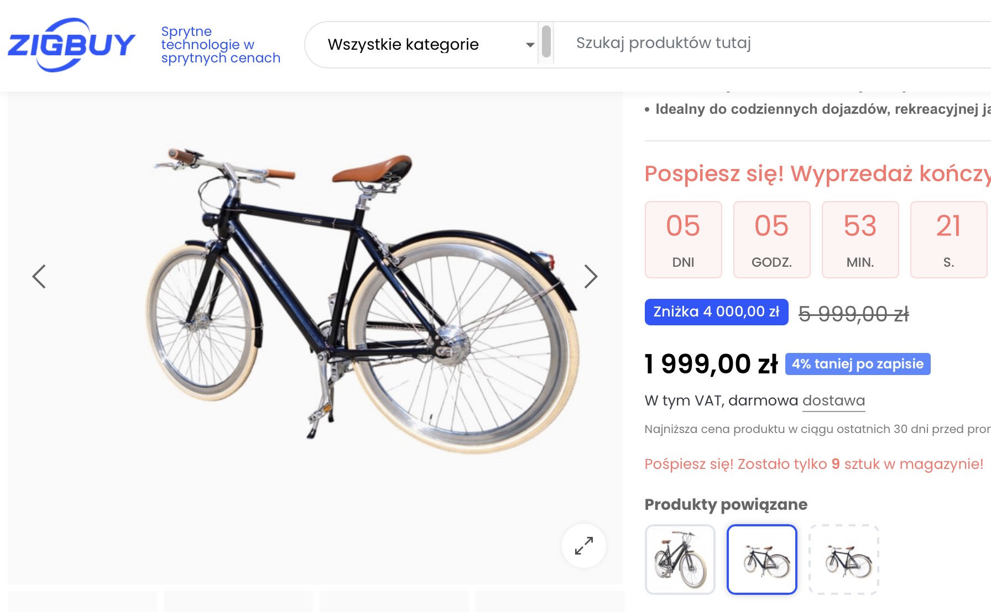Click the MIN. countdown box
The height and width of the screenshot is (612, 991).
click(x=860, y=240)
